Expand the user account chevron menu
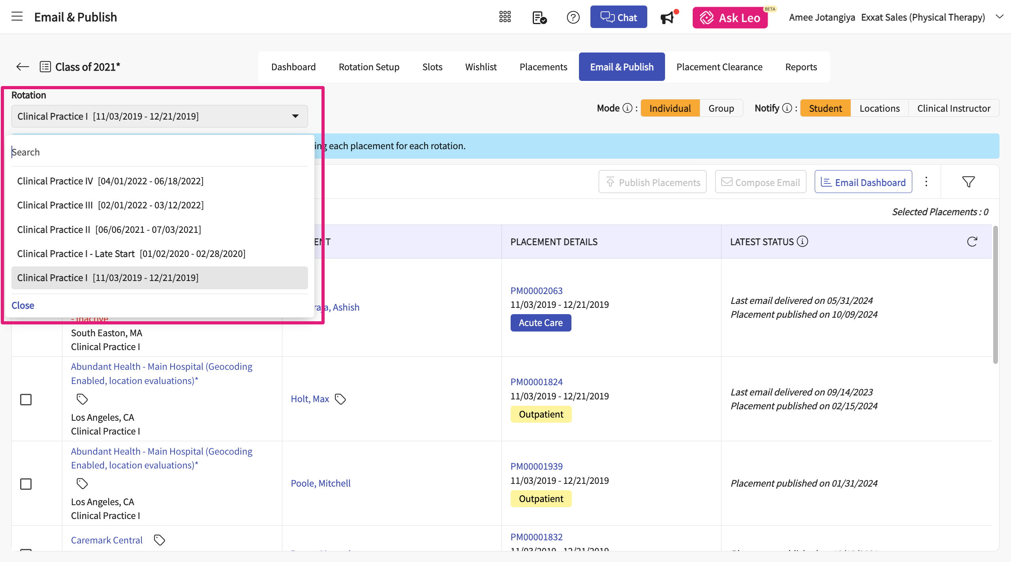The height and width of the screenshot is (562, 1011). 999,17
